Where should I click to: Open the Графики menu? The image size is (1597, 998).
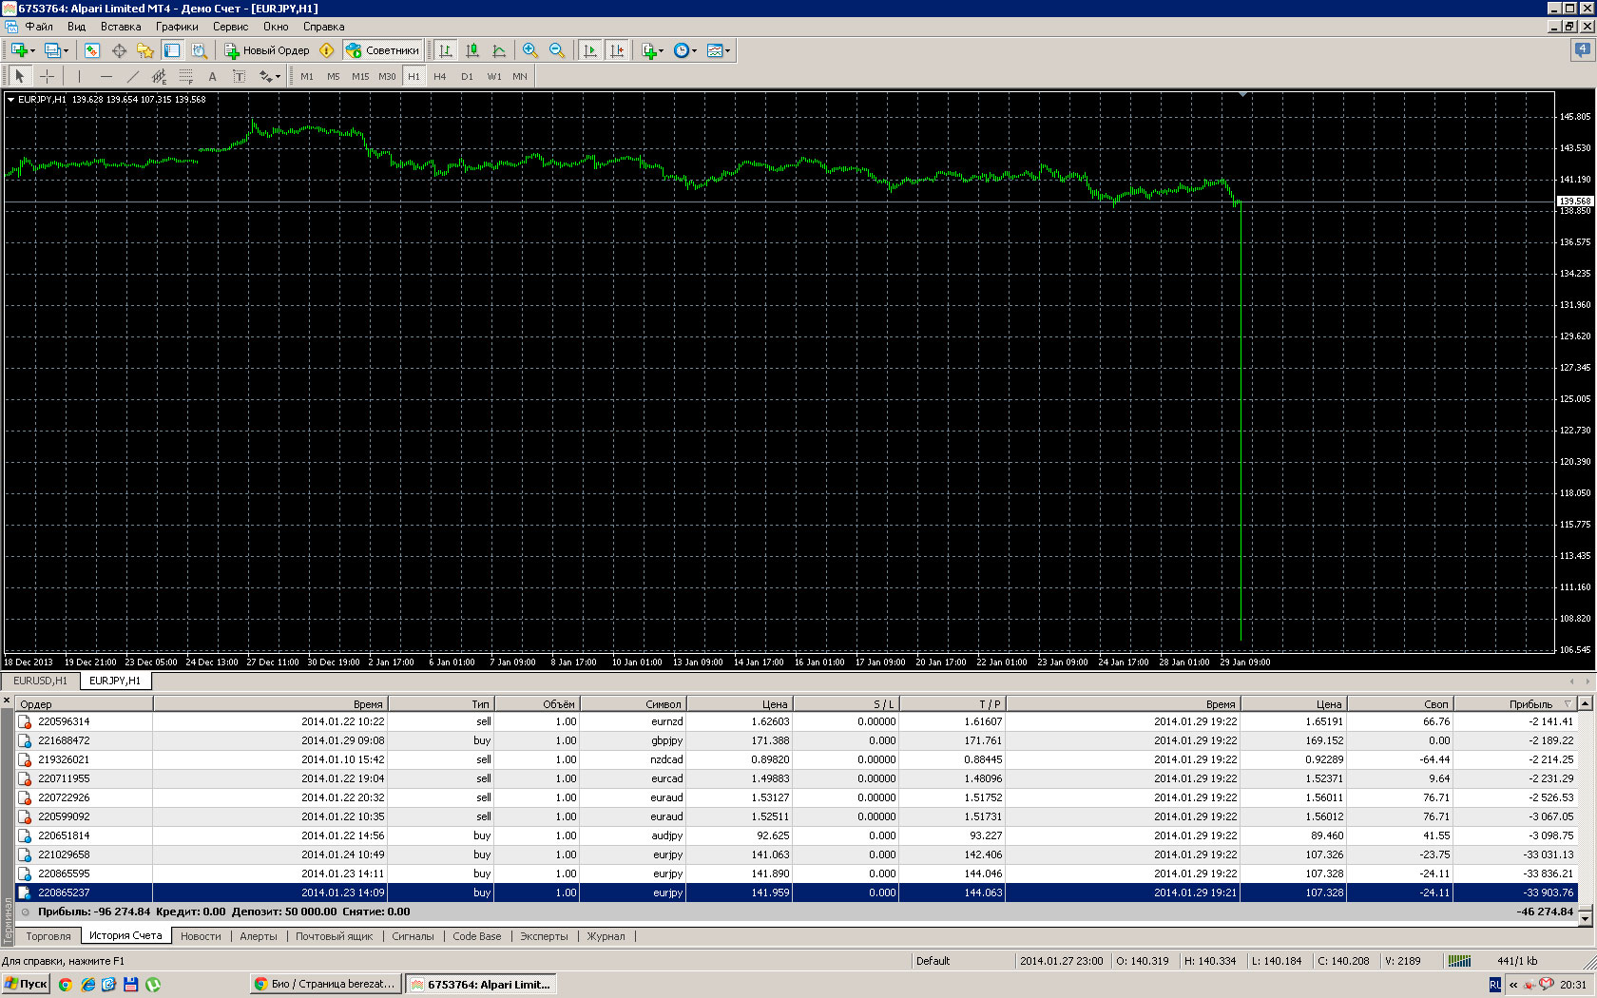click(177, 27)
